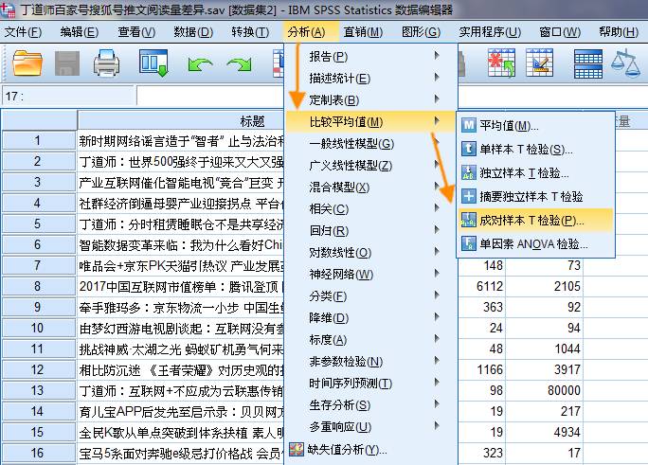Choose 独立样本 T 检验... menu entry
Image resolution: width=648 pixels, height=465 pixels.
point(535,172)
